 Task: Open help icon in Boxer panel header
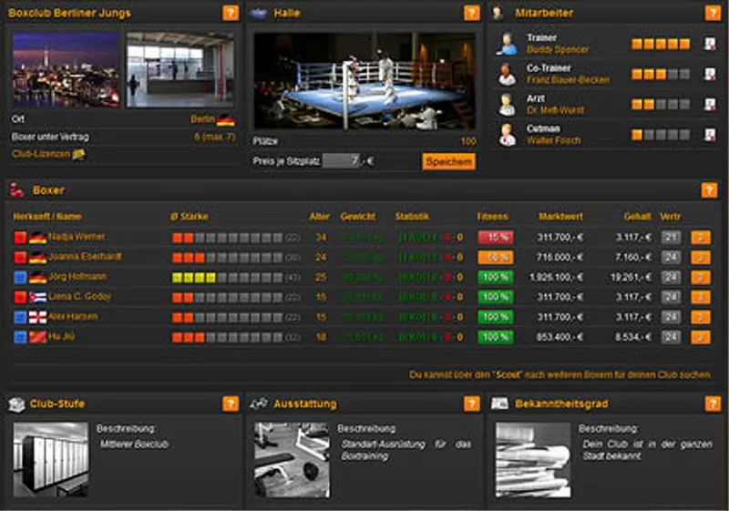pyautogui.click(x=709, y=190)
